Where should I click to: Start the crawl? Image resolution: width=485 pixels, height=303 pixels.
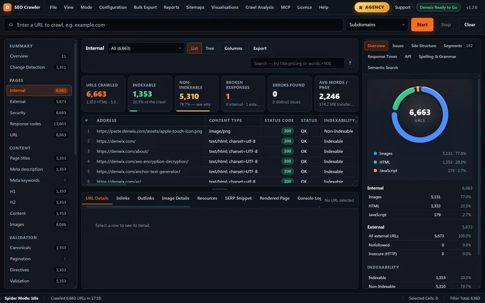(422, 25)
